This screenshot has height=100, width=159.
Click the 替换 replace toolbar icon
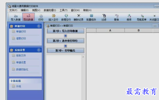[x=116, y=16]
